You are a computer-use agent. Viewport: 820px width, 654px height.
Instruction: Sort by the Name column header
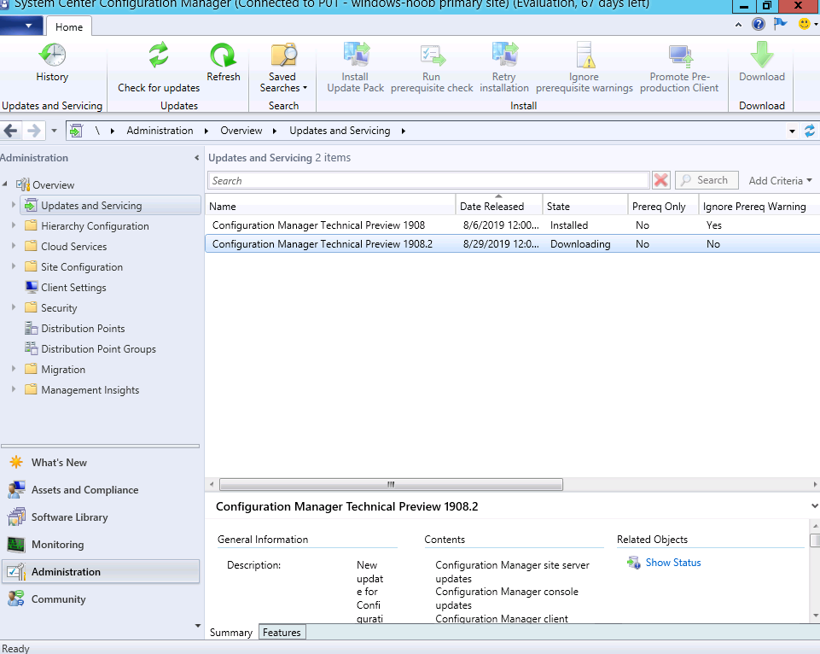coord(330,206)
